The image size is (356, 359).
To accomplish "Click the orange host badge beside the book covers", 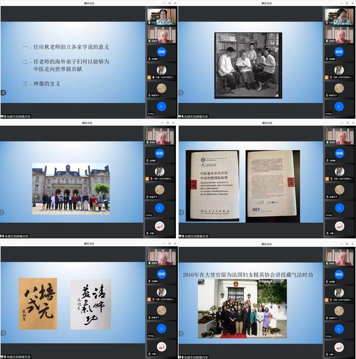I will point(326,178).
